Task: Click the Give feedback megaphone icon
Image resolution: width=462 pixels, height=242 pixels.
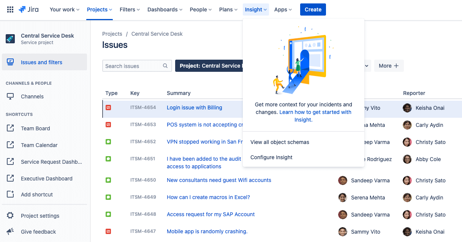Action: 10,232
